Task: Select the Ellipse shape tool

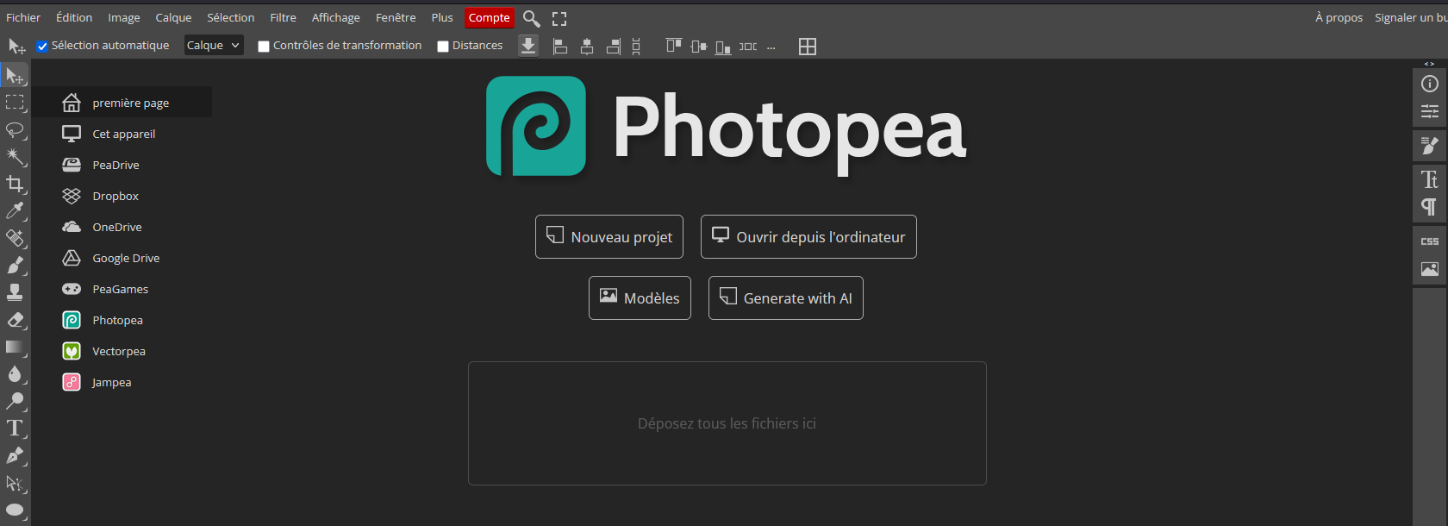Action: click(15, 510)
